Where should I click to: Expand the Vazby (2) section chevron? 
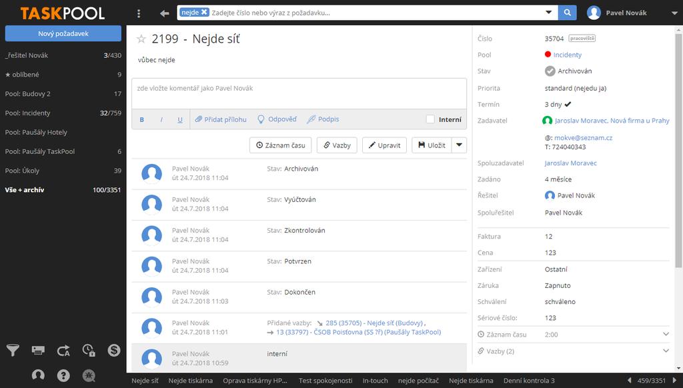(x=666, y=351)
